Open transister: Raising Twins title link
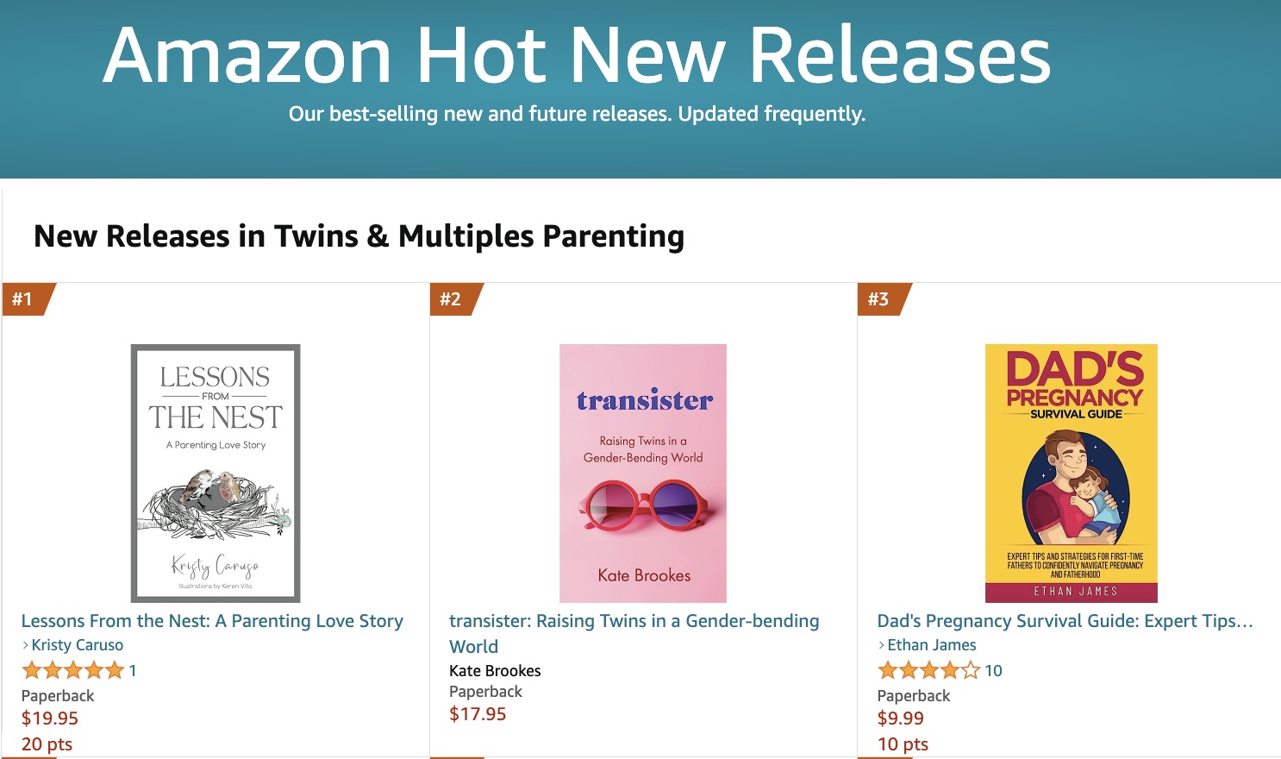 pos(634,634)
